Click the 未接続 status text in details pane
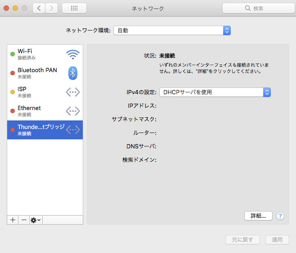 coord(167,56)
